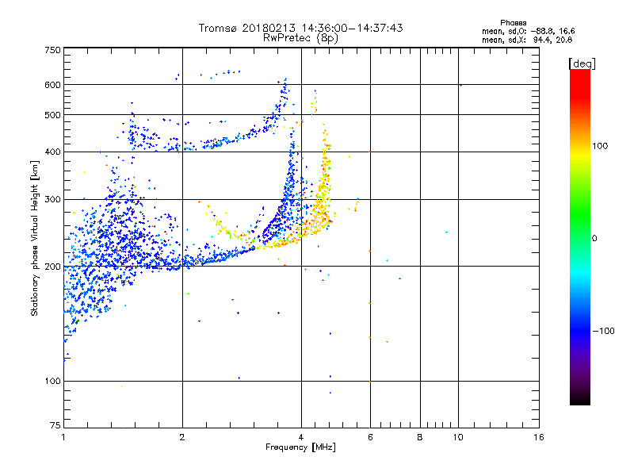
Task: Click the y-axis tick label '750'
Action: point(52,50)
